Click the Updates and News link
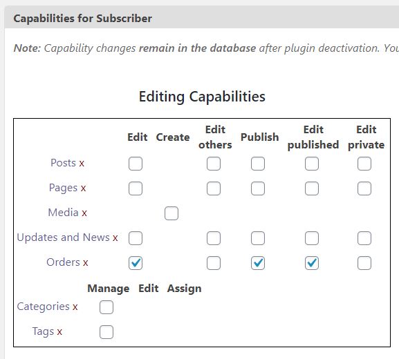399x359 pixels. [63, 237]
